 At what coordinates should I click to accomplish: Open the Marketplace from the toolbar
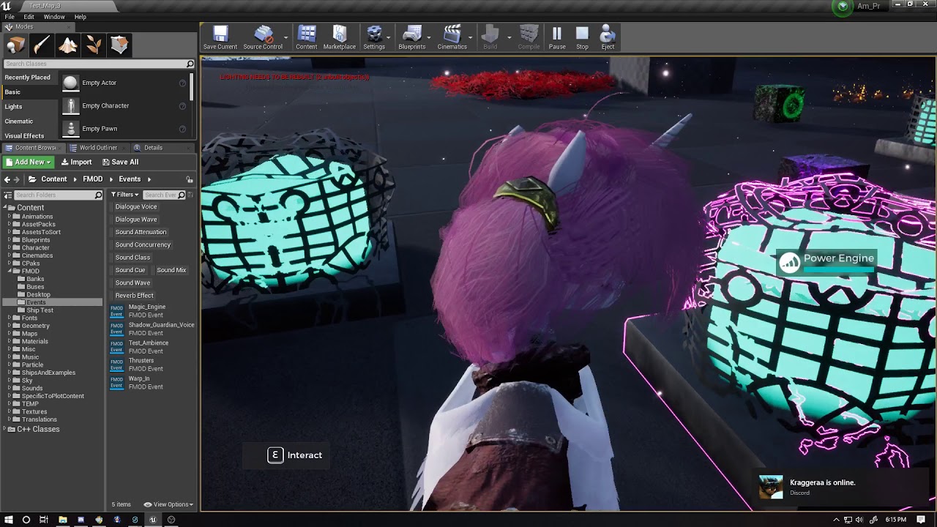click(x=340, y=38)
